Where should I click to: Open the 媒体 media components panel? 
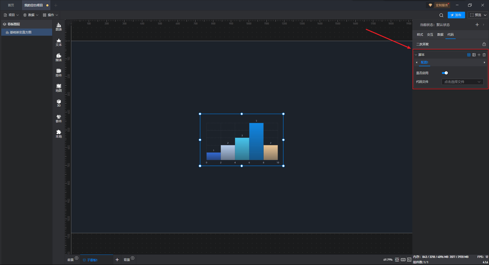point(59,57)
